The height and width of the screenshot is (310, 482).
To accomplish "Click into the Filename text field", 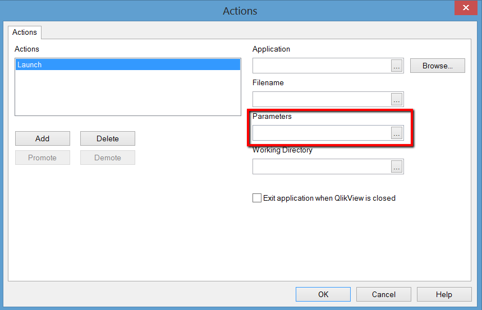I will [321, 100].
